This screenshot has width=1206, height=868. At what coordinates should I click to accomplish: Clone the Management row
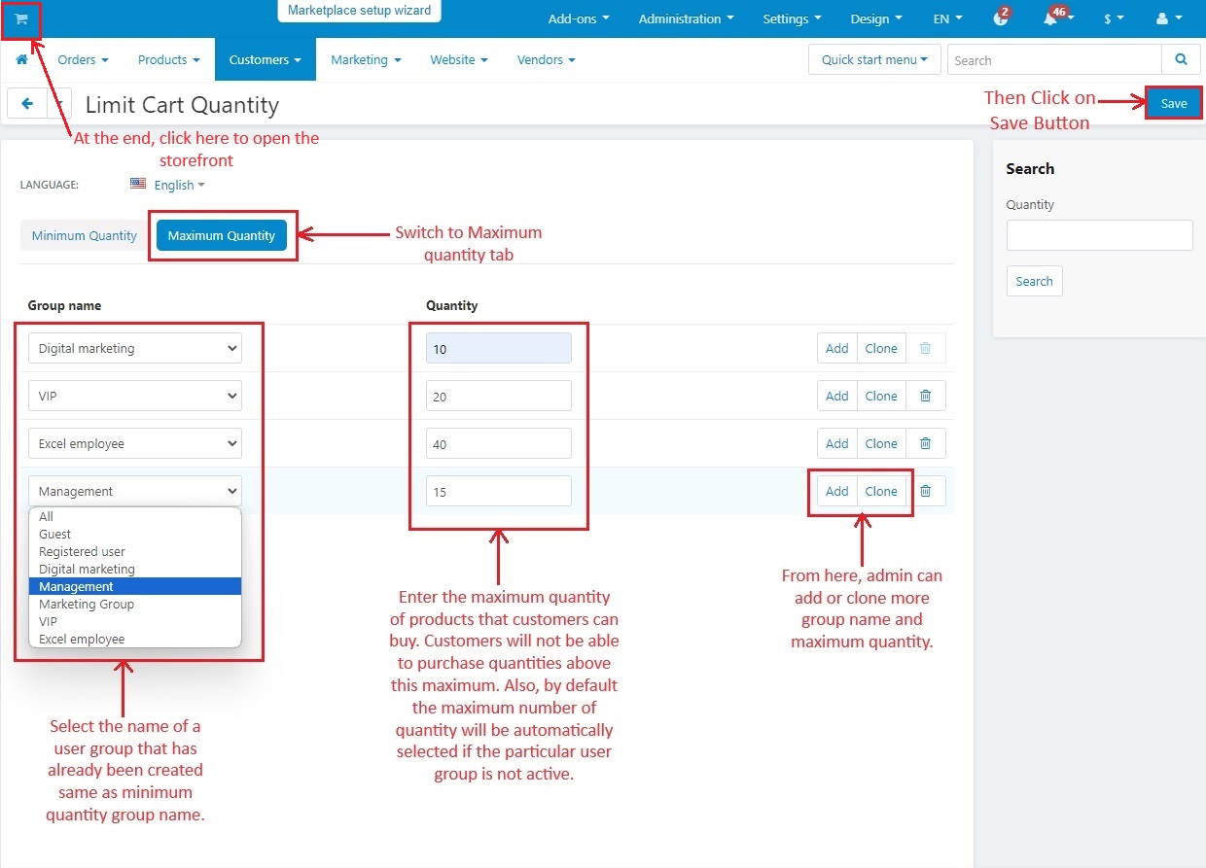[881, 491]
